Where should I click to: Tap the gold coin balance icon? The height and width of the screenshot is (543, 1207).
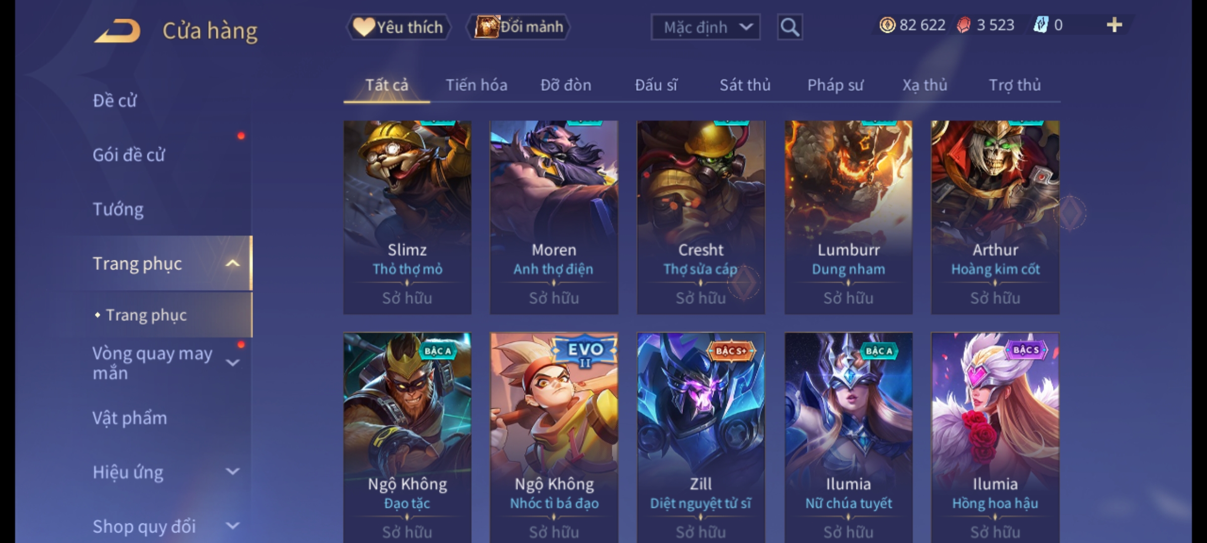click(887, 25)
